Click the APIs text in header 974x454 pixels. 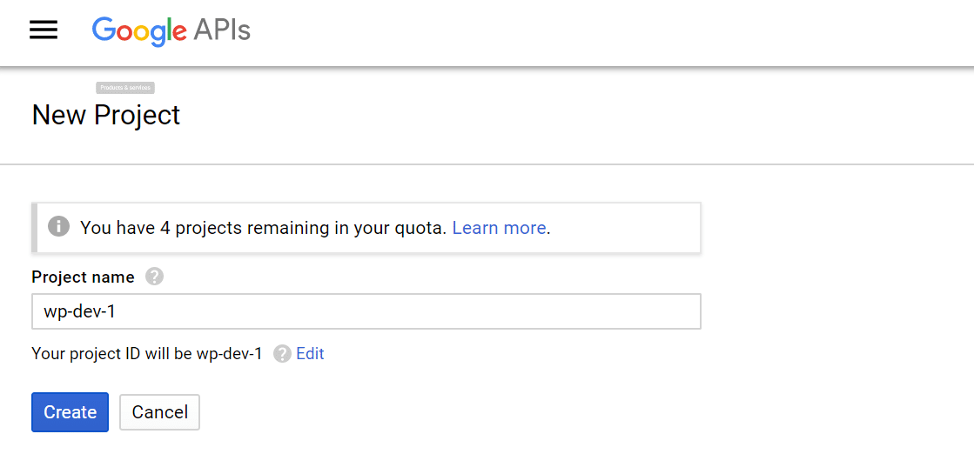(x=222, y=31)
